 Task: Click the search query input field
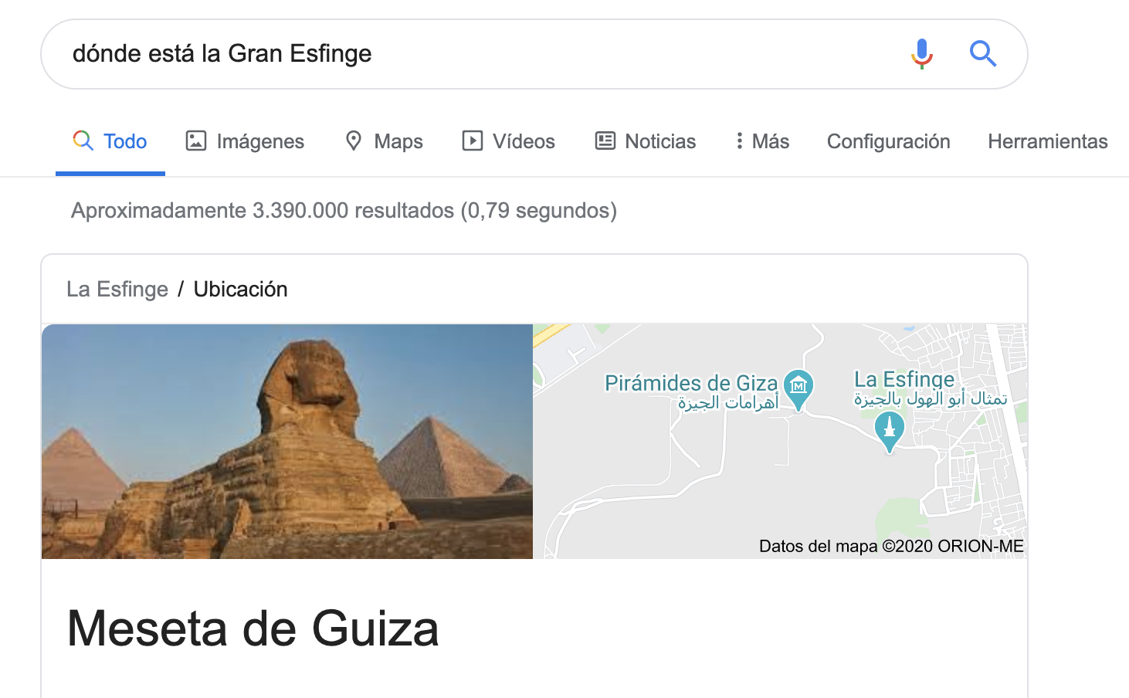point(479,54)
